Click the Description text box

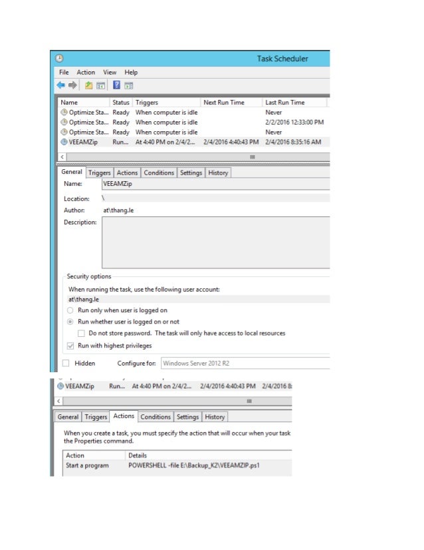pyautogui.click(x=216, y=242)
